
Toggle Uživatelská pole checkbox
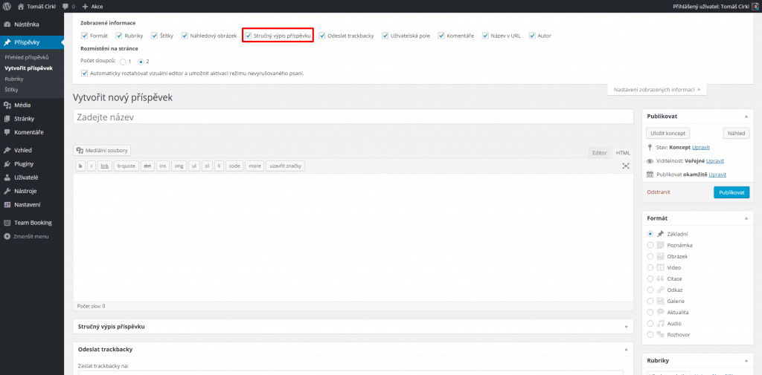point(385,36)
